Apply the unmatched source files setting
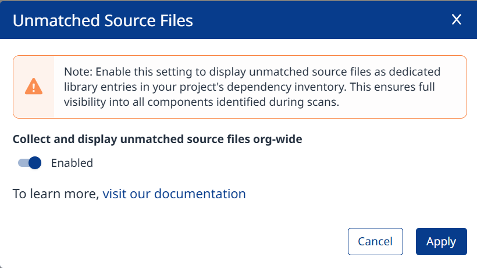 (442, 242)
